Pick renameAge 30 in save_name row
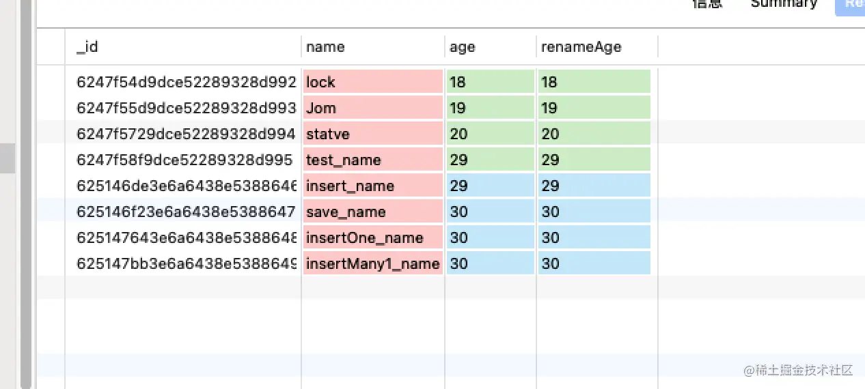Image resolution: width=865 pixels, height=389 pixels. [x=594, y=212]
